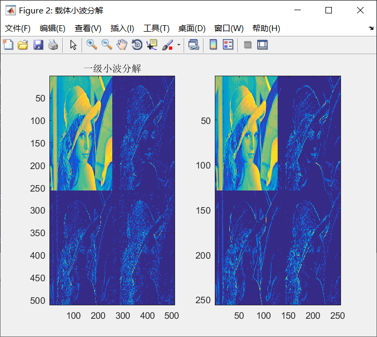The image size is (377, 337).
Task: Select the Brush data tool
Action: (168, 45)
